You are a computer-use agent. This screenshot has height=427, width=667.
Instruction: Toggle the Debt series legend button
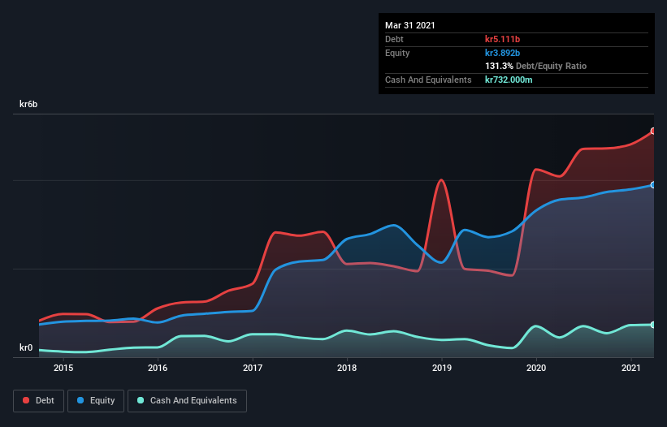(x=39, y=401)
